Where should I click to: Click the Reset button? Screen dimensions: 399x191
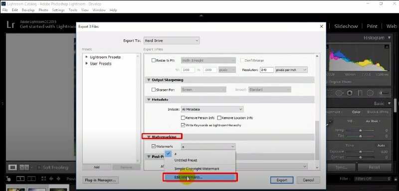click(375, 168)
